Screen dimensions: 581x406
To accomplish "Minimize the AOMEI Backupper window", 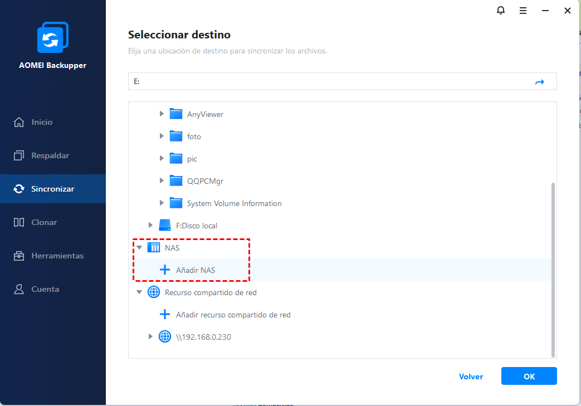I will tap(545, 11).
